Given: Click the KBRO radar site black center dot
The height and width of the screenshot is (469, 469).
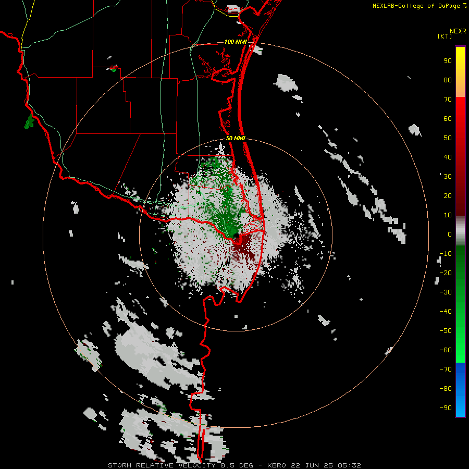Looking at the screenshot, I should click(x=236, y=236).
